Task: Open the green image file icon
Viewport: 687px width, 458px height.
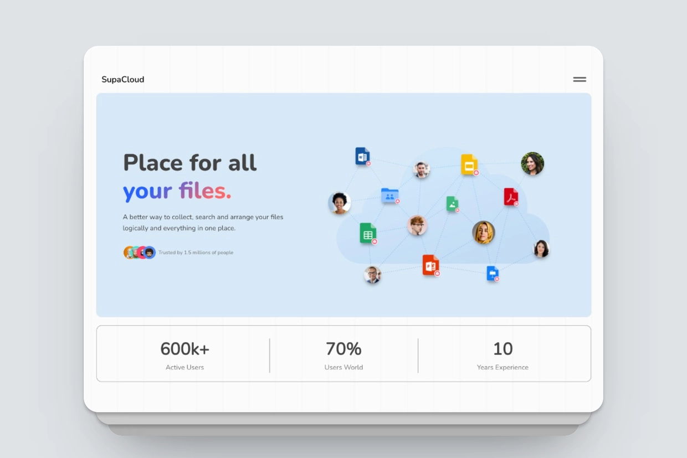Action: pos(453,204)
